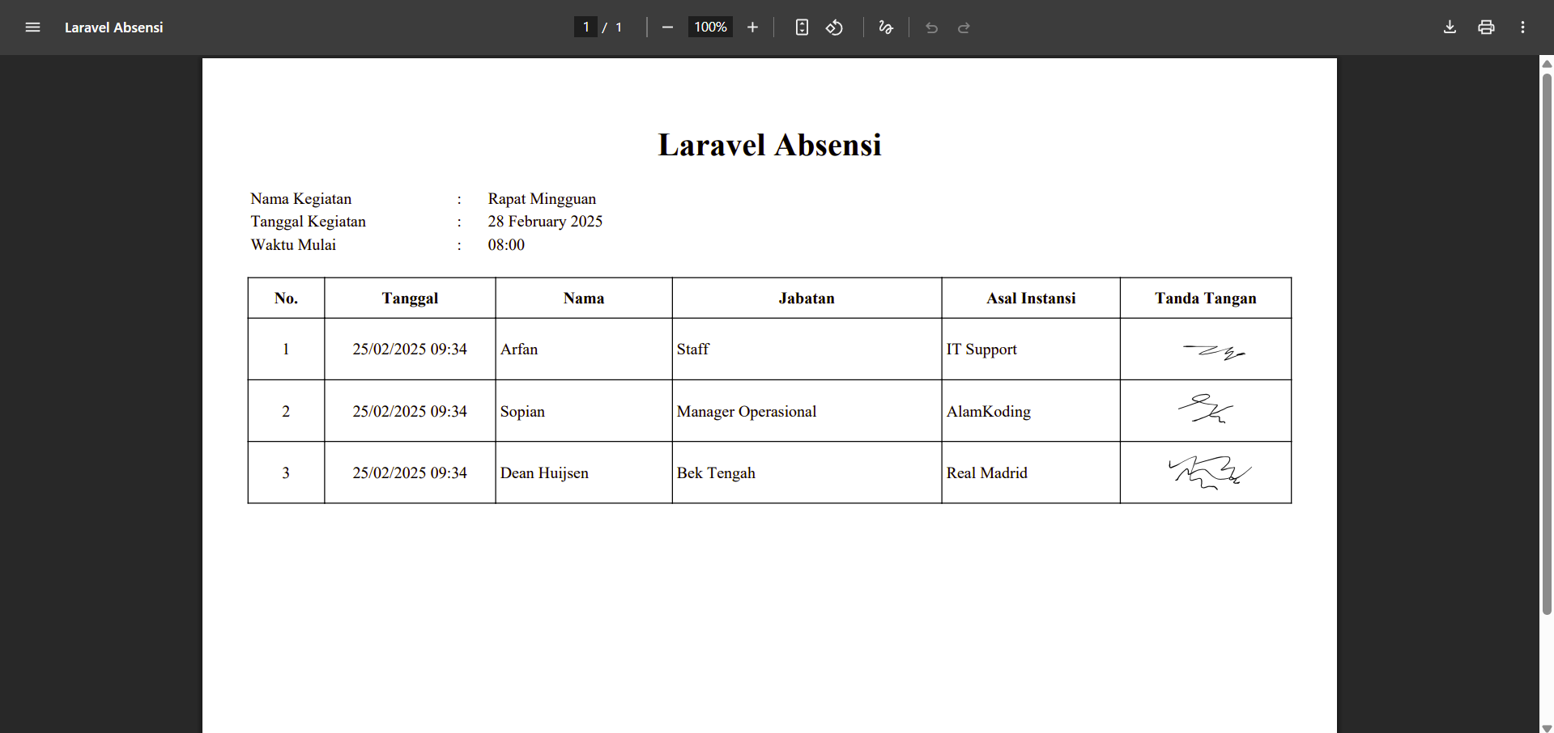Click row number 3 cell

(x=286, y=473)
